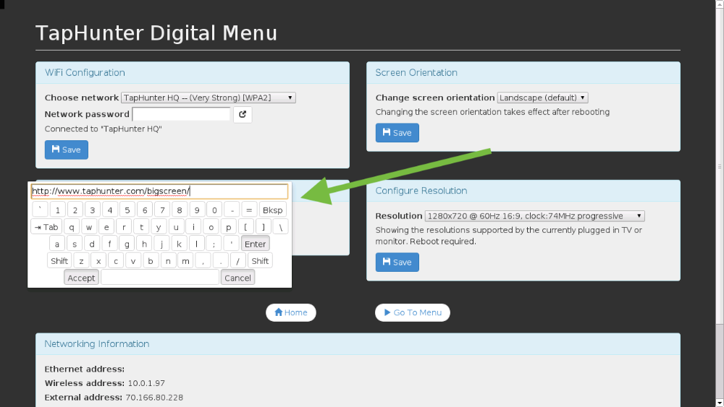Tap the m key

[x=185, y=261]
